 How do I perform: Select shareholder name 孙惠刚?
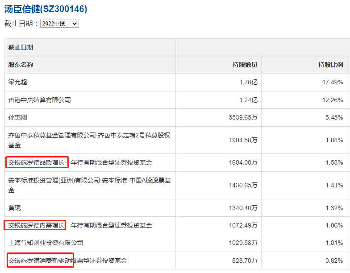pos(18,117)
